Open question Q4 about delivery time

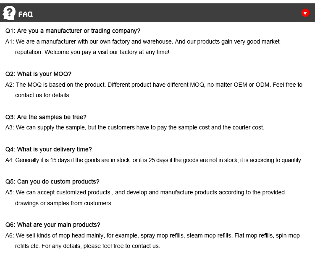(x=48, y=150)
